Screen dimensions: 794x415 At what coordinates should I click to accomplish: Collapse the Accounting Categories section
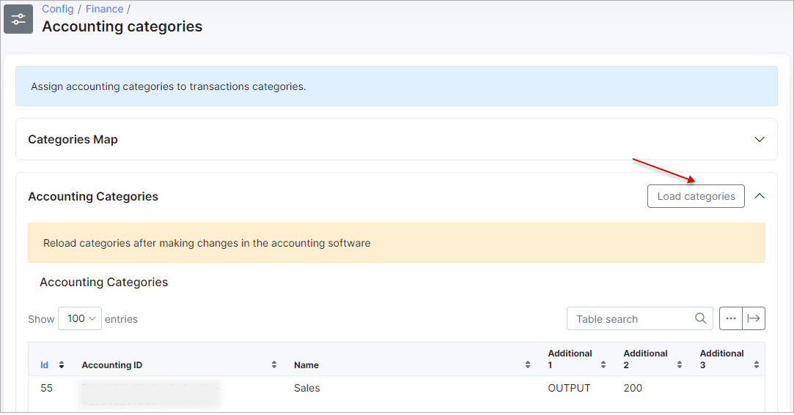click(759, 196)
